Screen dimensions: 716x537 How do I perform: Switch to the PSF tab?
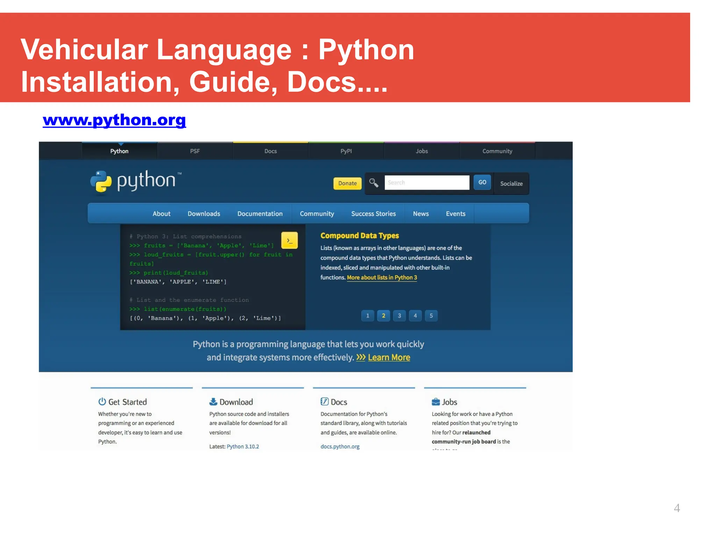click(x=195, y=151)
